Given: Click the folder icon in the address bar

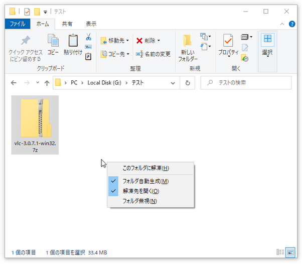Looking at the screenshot, I should click(x=58, y=83).
